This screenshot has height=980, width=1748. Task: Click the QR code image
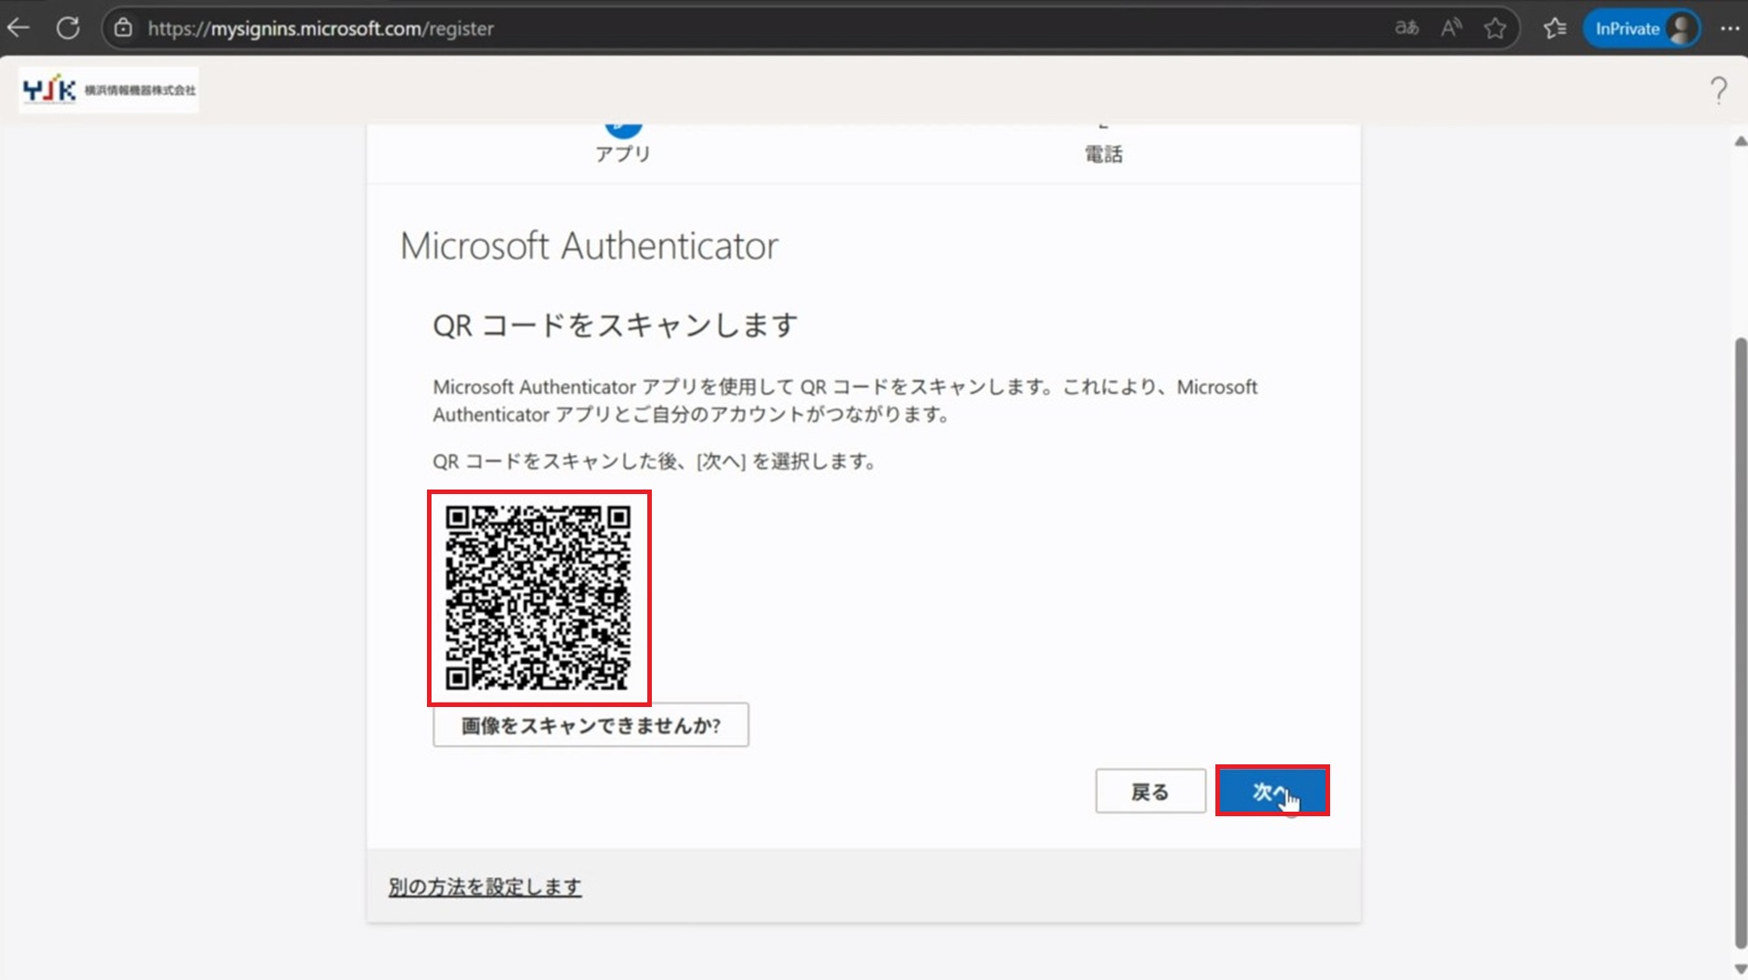click(x=538, y=598)
